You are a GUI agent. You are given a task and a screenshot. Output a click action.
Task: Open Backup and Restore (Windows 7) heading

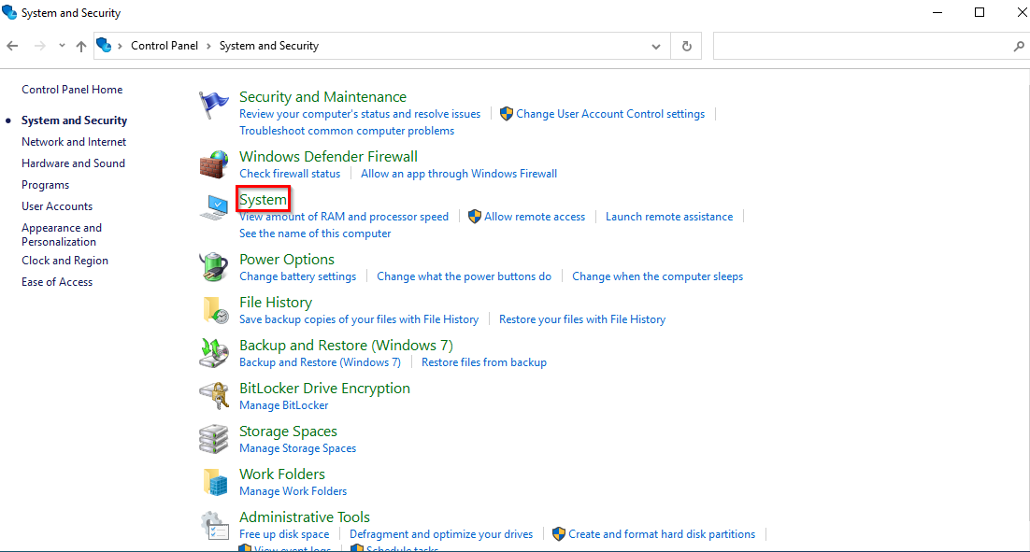coord(346,346)
